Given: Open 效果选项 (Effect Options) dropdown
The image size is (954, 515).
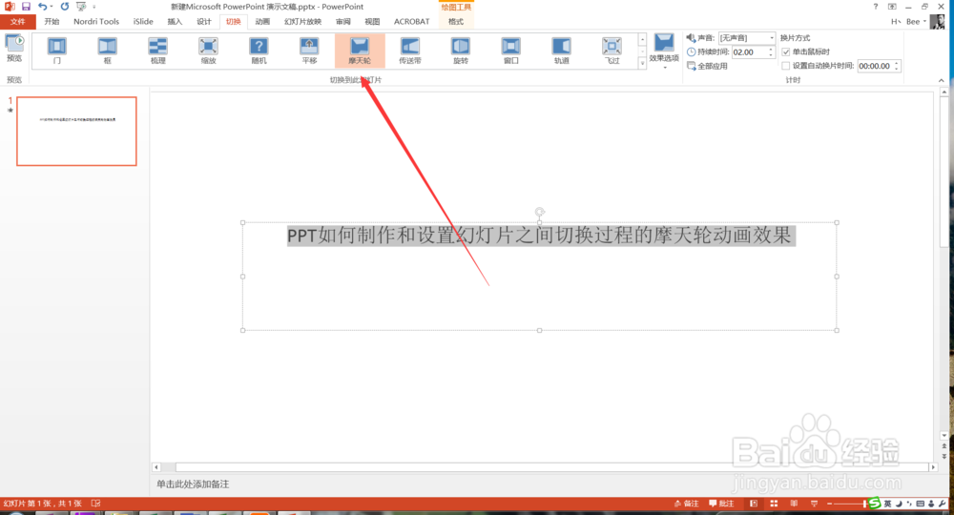Looking at the screenshot, I should click(x=664, y=51).
